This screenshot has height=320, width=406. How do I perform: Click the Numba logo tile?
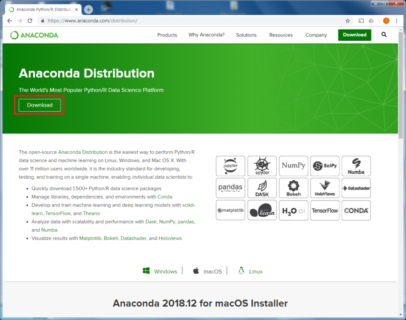(356, 166)
